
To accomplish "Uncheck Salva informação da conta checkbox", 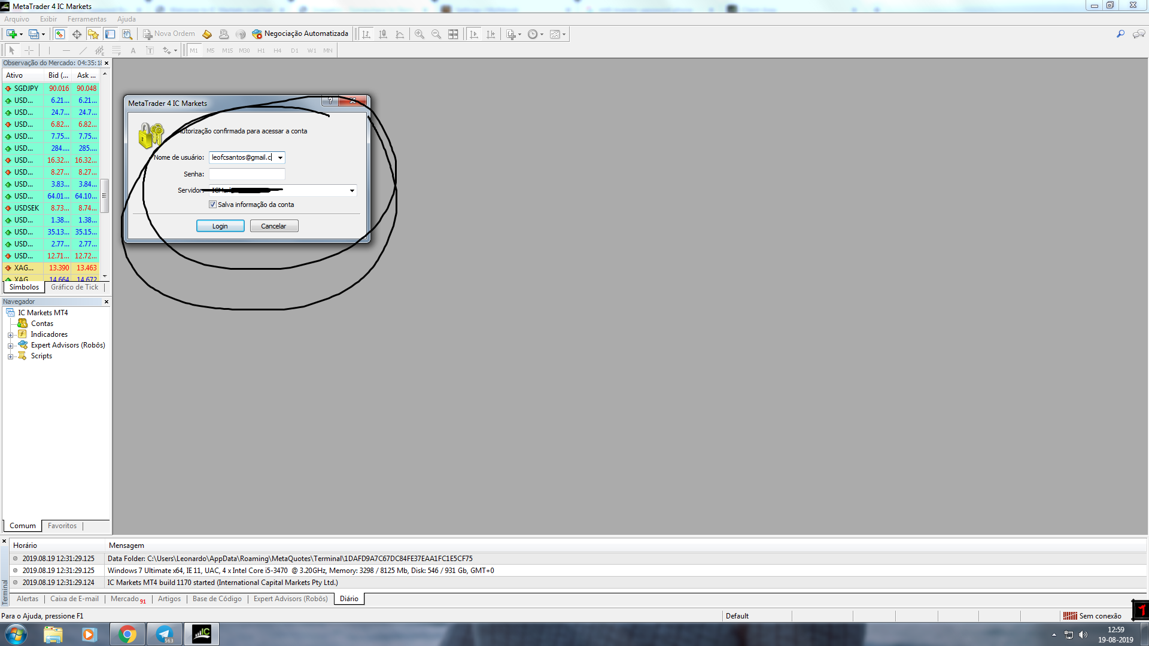I will [x=212, y=205].
